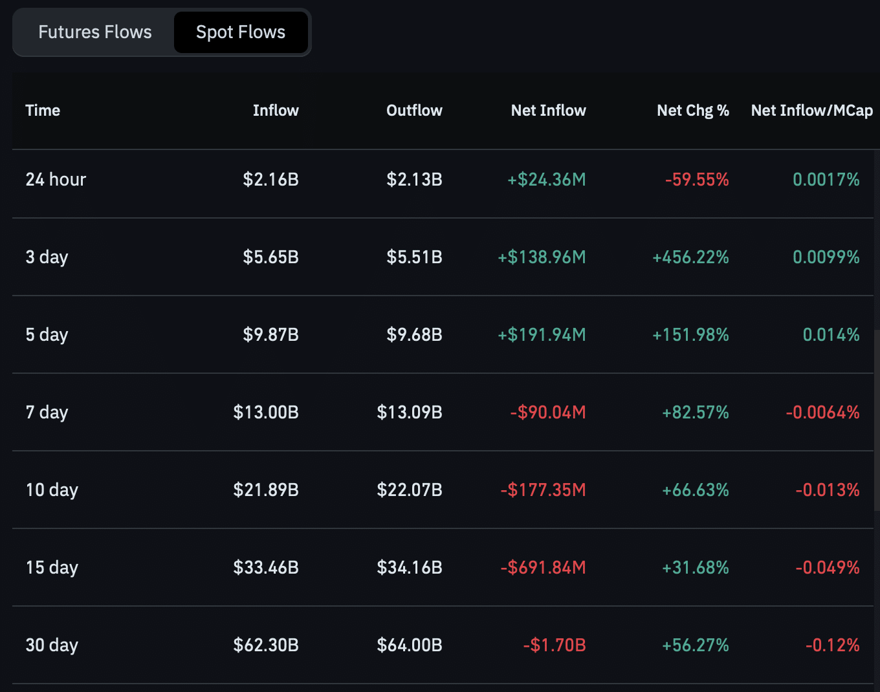
Task: Click the 5 day row label
Action: [47, 335]
